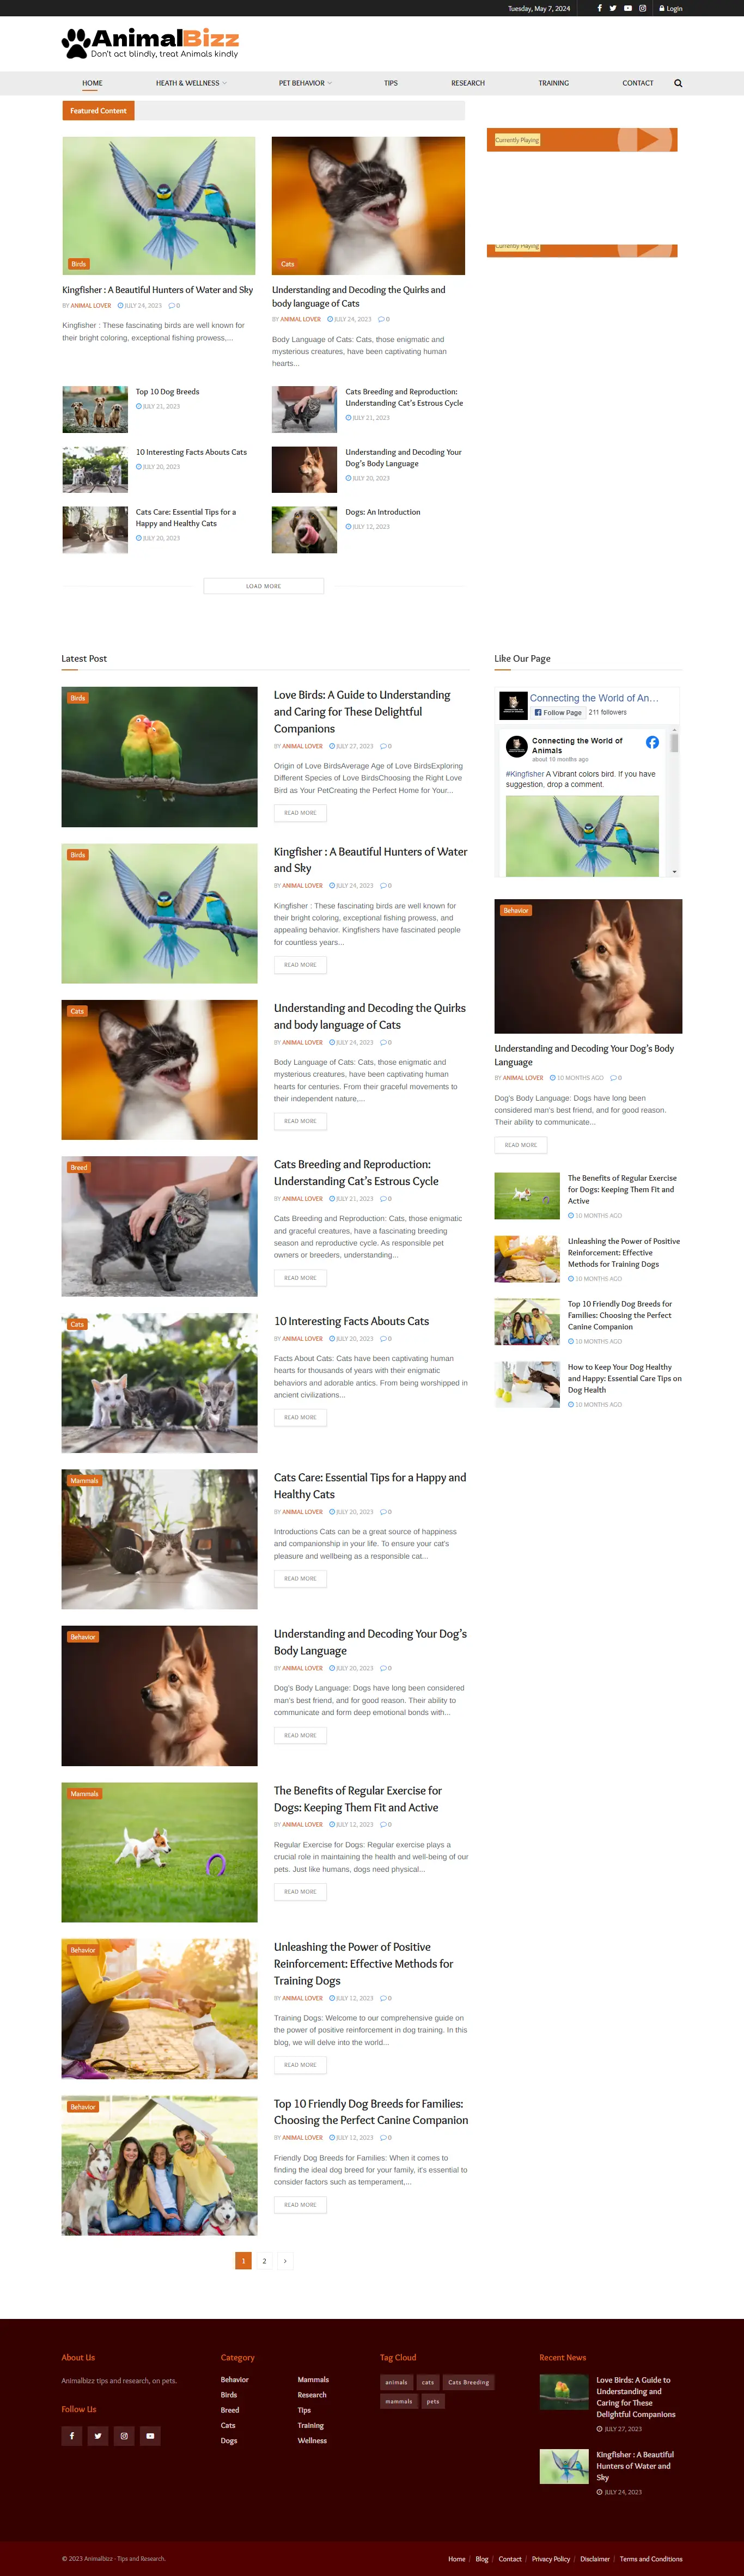Open the Top 10 Dog Breeds thumbnail
744x2576 pixels.
click(95, 410)
